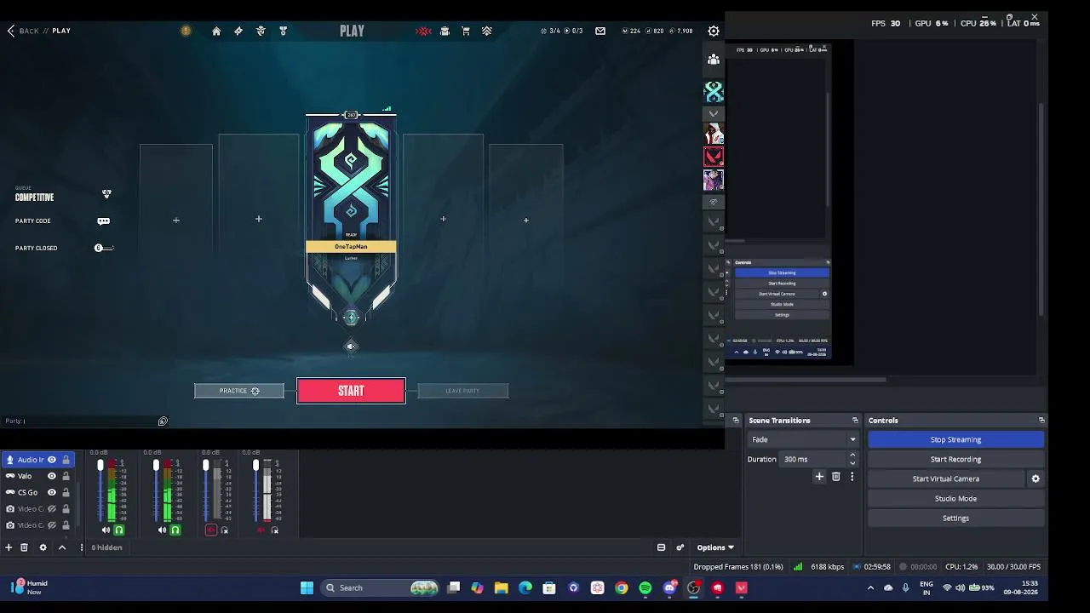Open Microsoft Edge from the taskbar
Viewport: 1090px width, 613px height.
coord(525,587)
